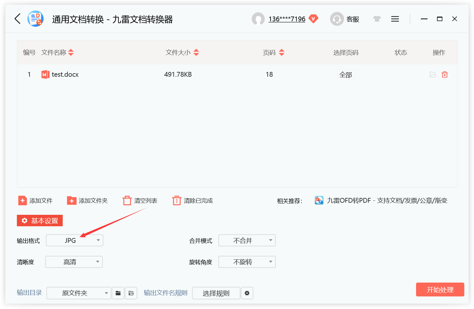Click the document converter app logo
Image resolution: width=474 pixels, height=309 pixels.
[x=35, y=19]
